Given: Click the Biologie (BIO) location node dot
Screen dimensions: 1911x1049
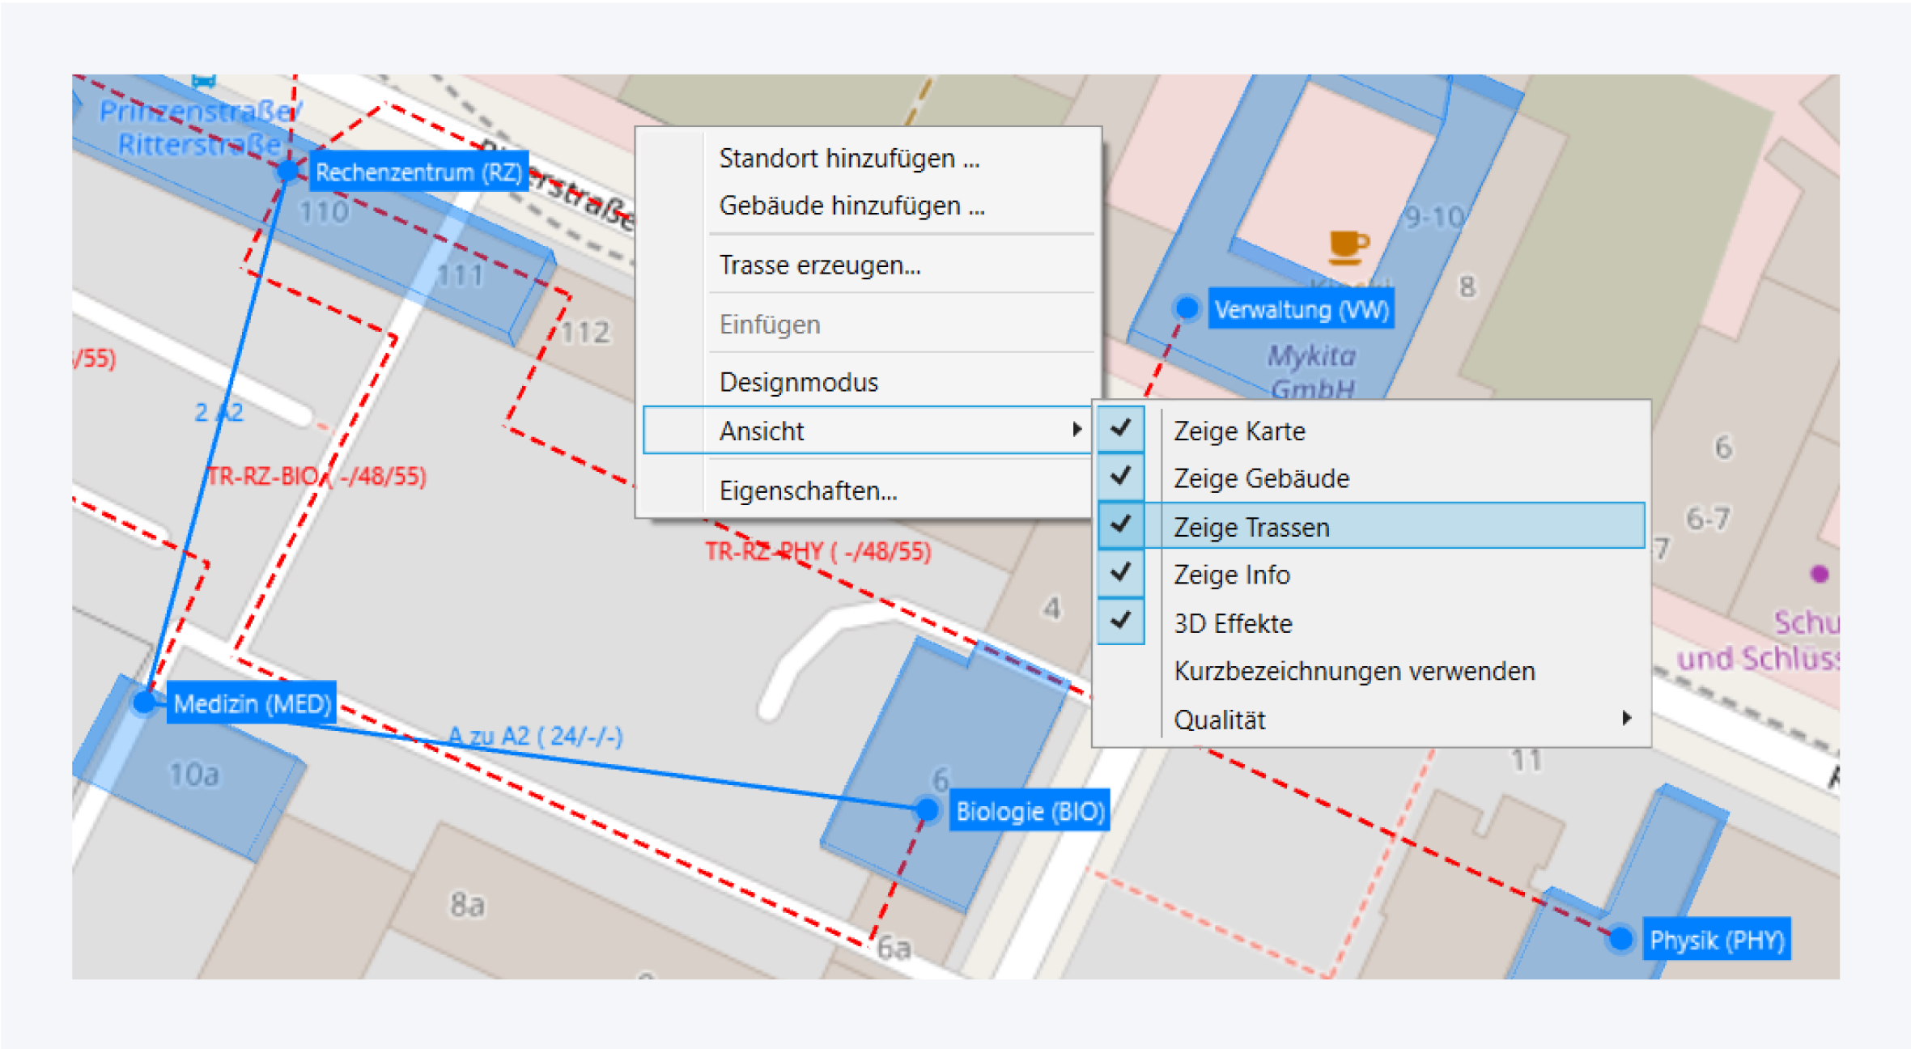Looking at the screenshot, I should (x=928, y=809).
